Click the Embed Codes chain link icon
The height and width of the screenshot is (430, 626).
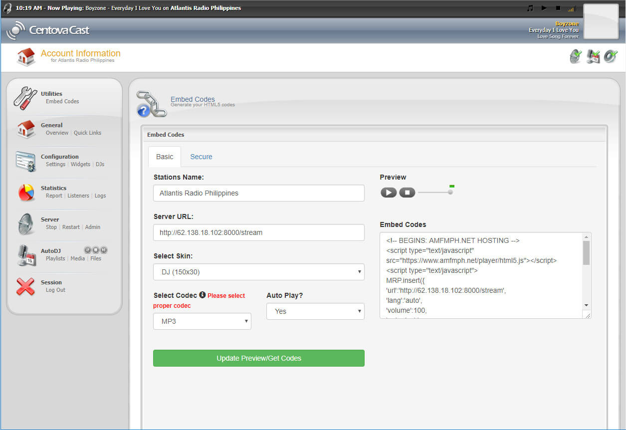point(151,104)
